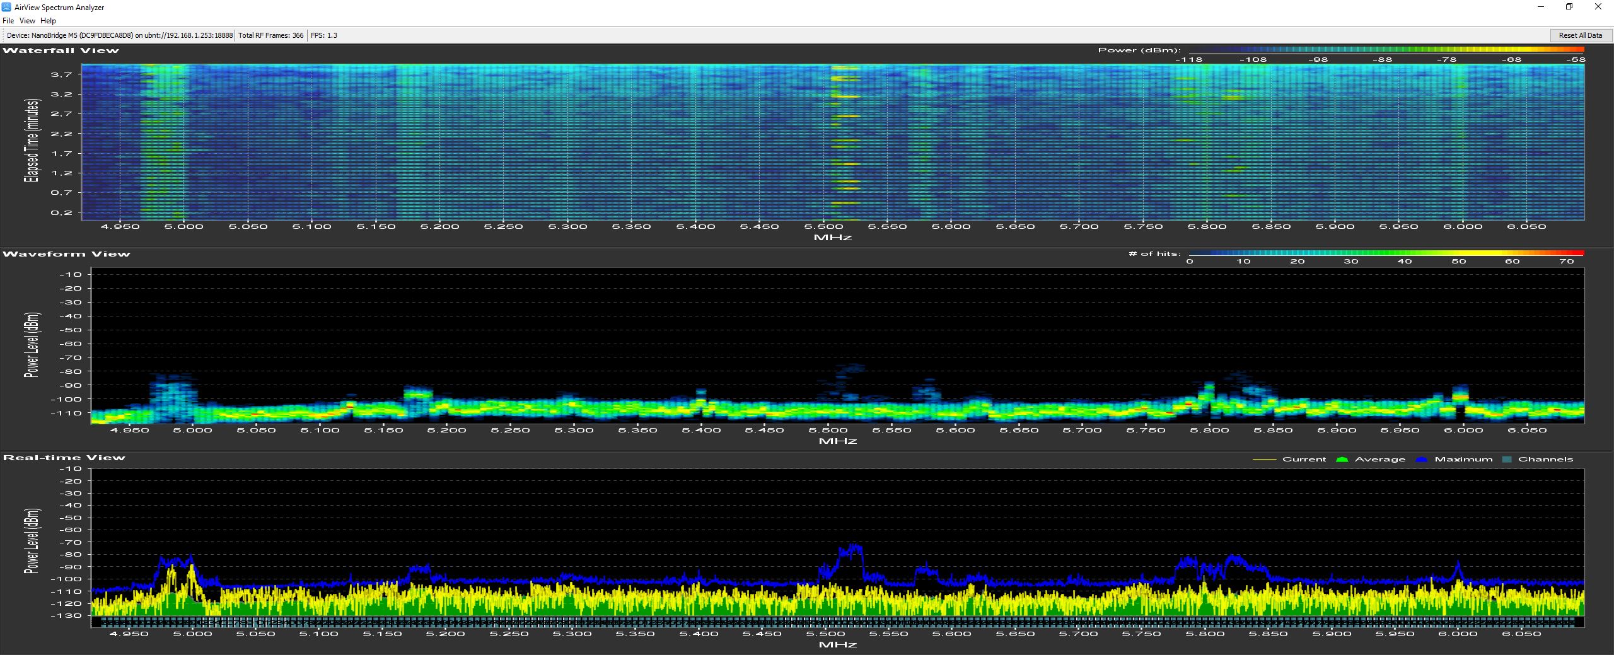Click the green Average legend icon
Image resolution: width=1614 pixels, height=655 pixels.
pyautogui.click(x=1342, y=459)
